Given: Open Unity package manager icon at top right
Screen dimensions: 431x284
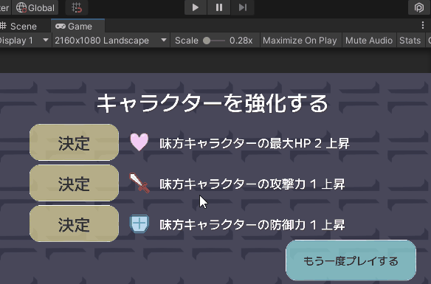Looking at the screenshot, I should click(x=418, y=7).
